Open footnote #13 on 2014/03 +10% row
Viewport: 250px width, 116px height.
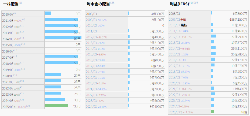(x=22, y=38)
